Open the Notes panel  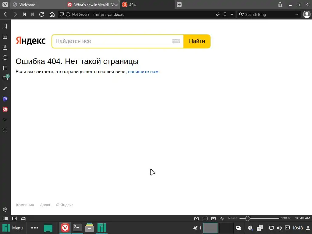click(x=5, y=68)
